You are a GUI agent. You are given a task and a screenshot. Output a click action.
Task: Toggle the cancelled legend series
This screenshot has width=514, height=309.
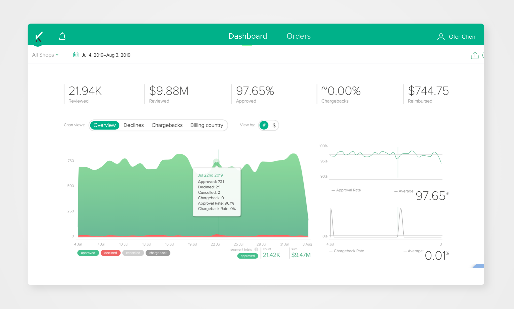[133, 253]
